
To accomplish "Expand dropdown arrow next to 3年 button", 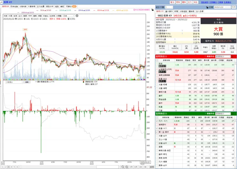I will pos(148,167).
